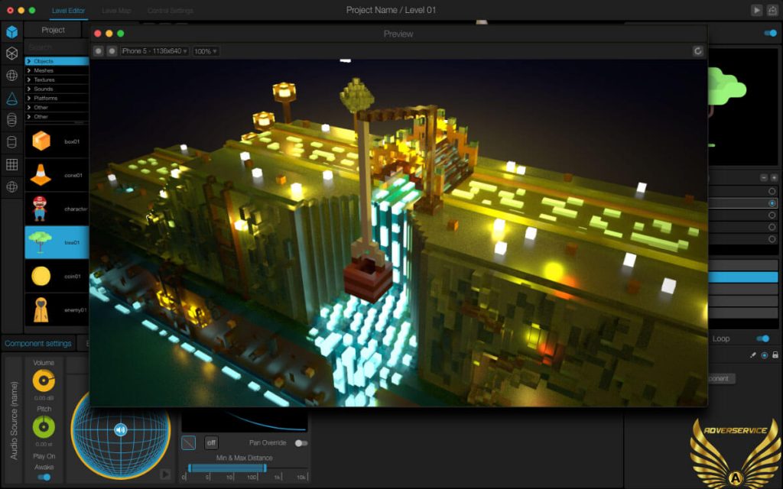The width and height of the screenshot is (783, 489).
Task: Expand the Sounds category
Action: coord(57,89)
